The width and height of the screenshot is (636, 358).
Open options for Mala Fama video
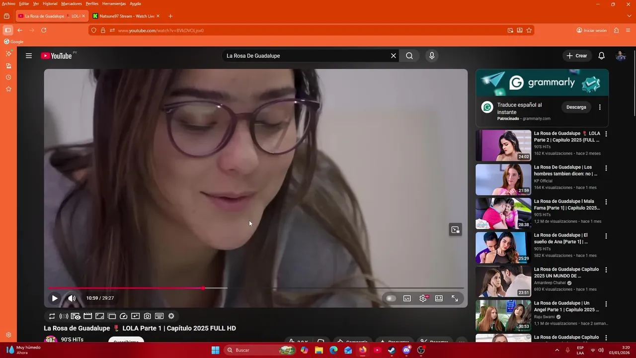point(606,202)
